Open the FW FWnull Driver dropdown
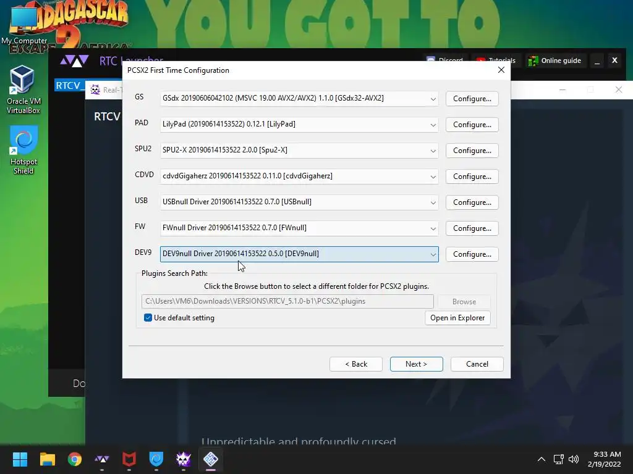This screenshot has height=474, width=633. (x=299, y=228)
